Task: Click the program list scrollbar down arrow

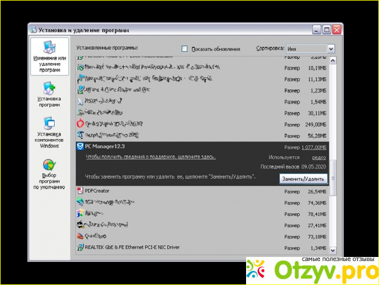Action: [x=332, y=248]
